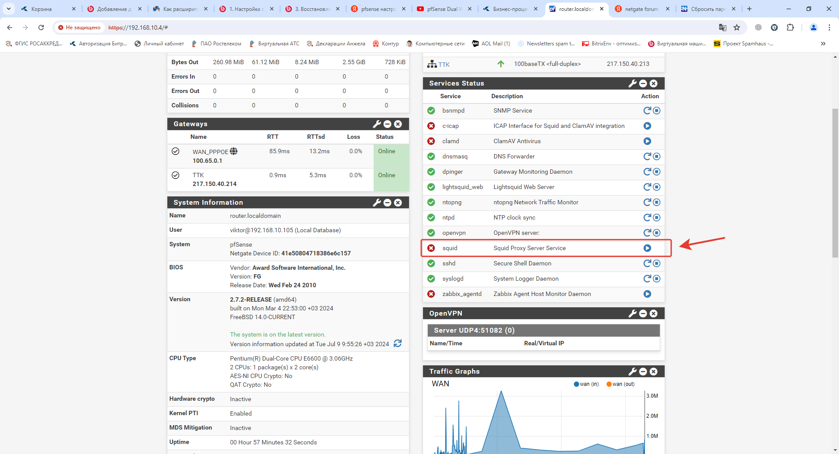This screenshot has height=454, width=839.
Task: Open the Проект Spamhaus bookmark
Action: click(744, 44)
